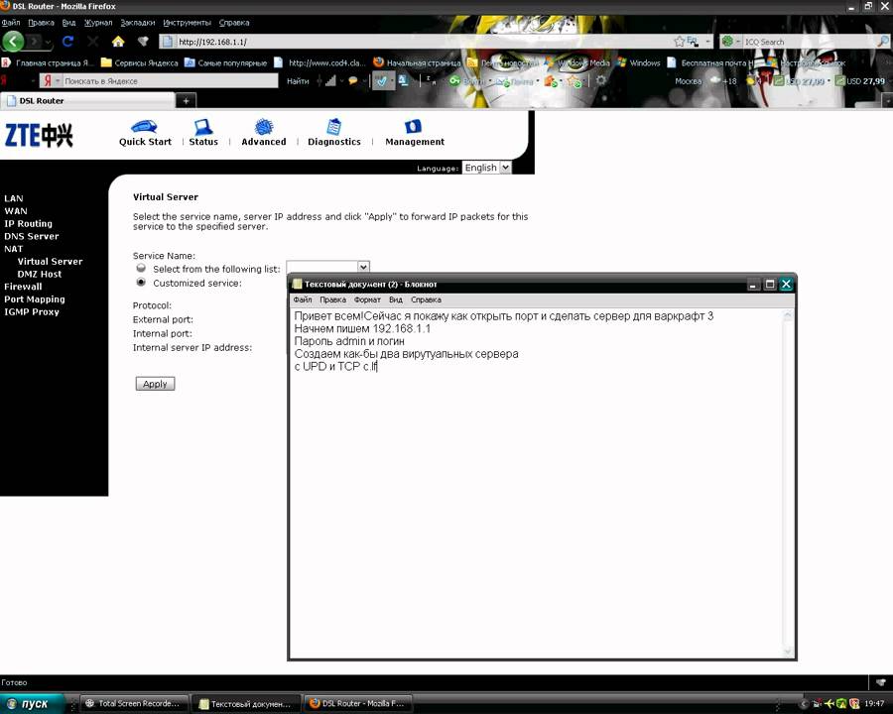Open Notepad Вид menu
The image size is (893, 714).
tap(395, 299)
